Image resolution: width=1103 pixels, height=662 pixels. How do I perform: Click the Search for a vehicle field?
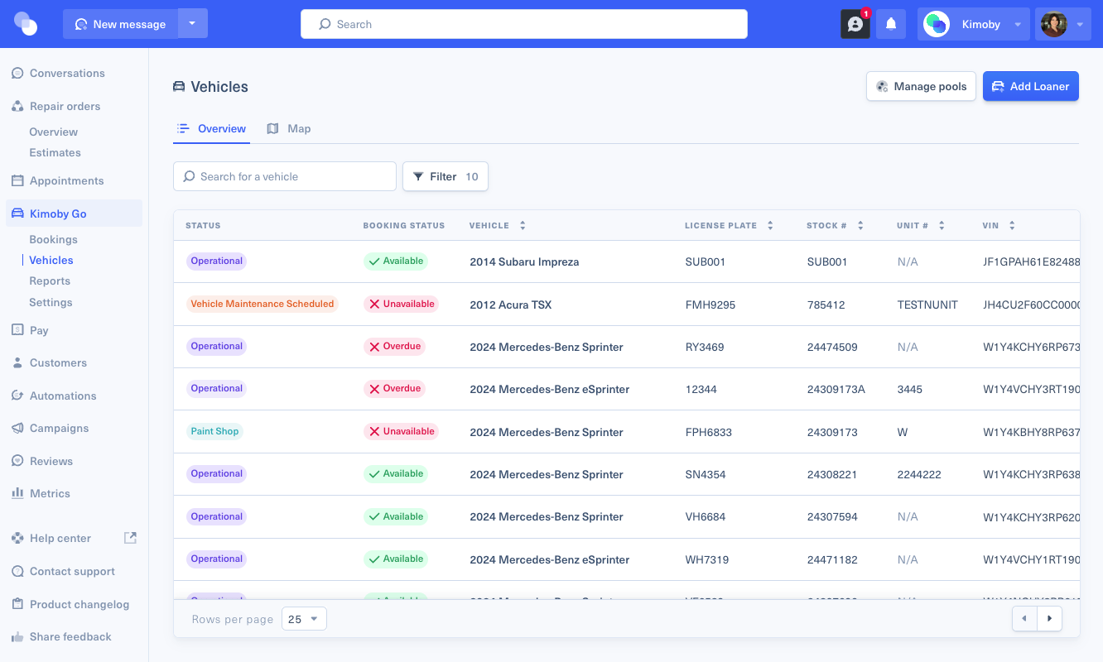[x=285, y=176]
